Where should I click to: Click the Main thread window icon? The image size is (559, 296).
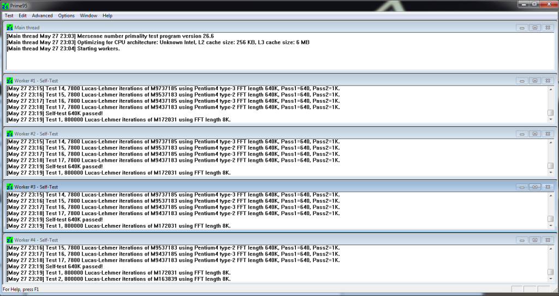click(x=9, y=27)
